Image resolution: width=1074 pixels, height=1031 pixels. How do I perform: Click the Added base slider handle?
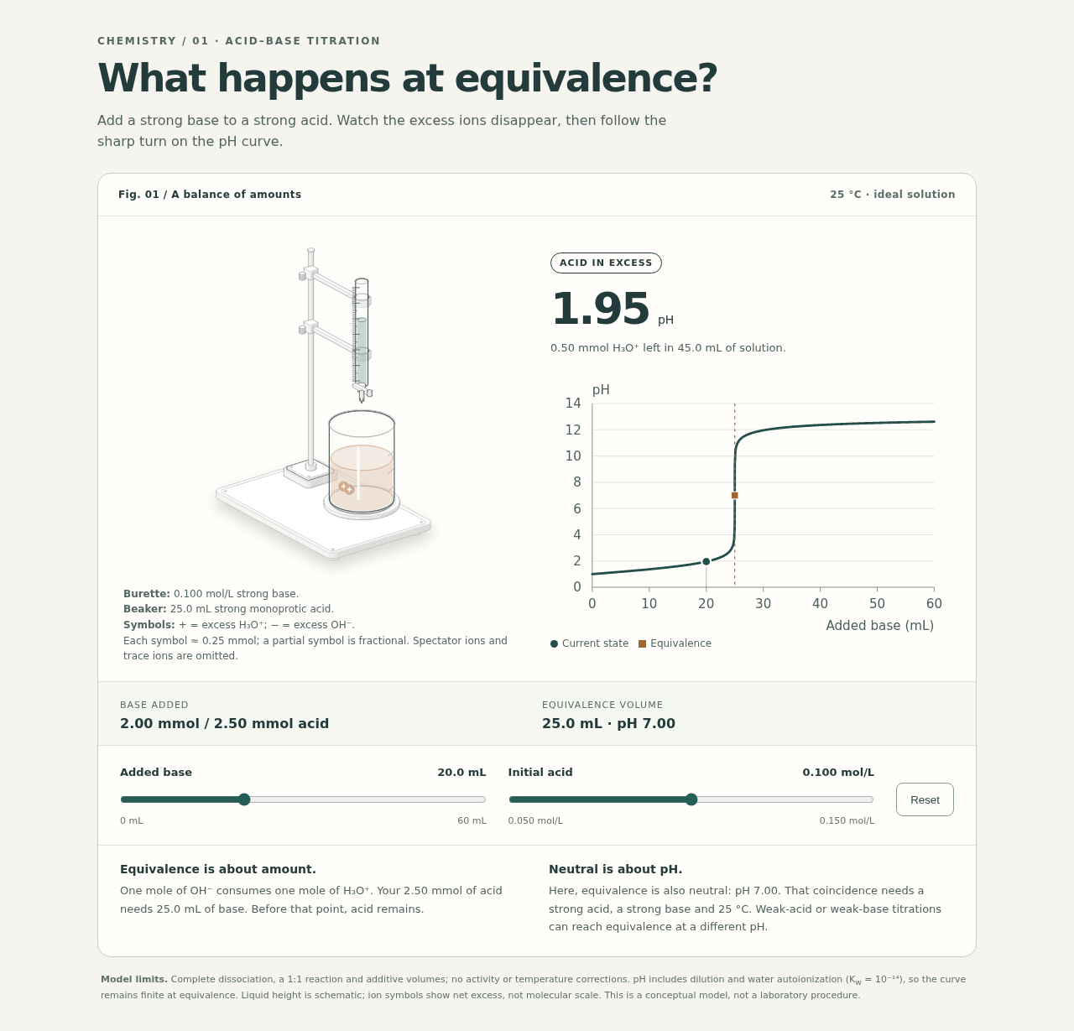[244, 799]
